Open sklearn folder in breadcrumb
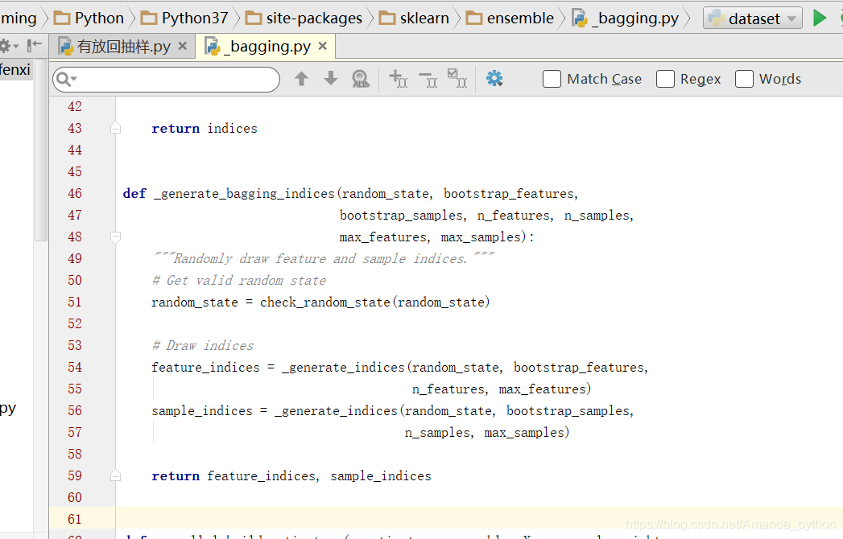Viewport: 843px width, 539px height. point(413,19)
